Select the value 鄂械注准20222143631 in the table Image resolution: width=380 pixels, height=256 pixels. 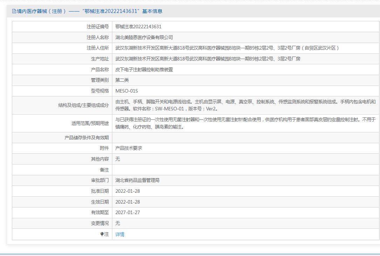click(138, 27)
